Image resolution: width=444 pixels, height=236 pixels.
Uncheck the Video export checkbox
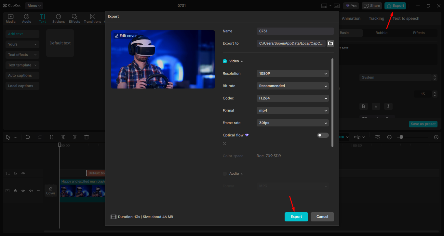pos(225,61)
